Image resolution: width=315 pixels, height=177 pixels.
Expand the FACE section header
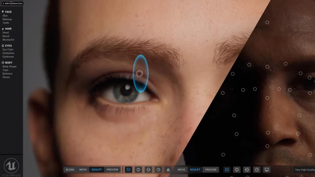coord(8,12)
